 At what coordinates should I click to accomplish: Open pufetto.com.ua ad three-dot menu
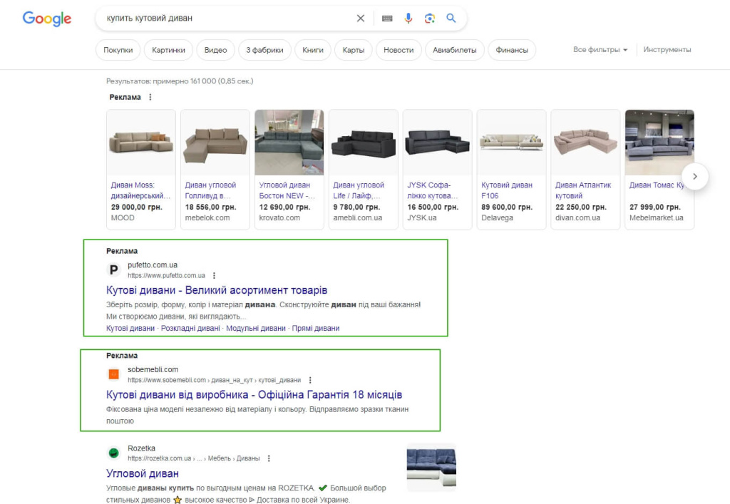point(214,275)
